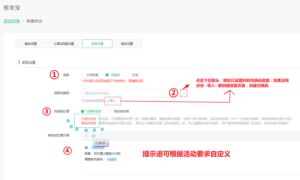Choose the 红包 reward radio button

coord(128,75)
